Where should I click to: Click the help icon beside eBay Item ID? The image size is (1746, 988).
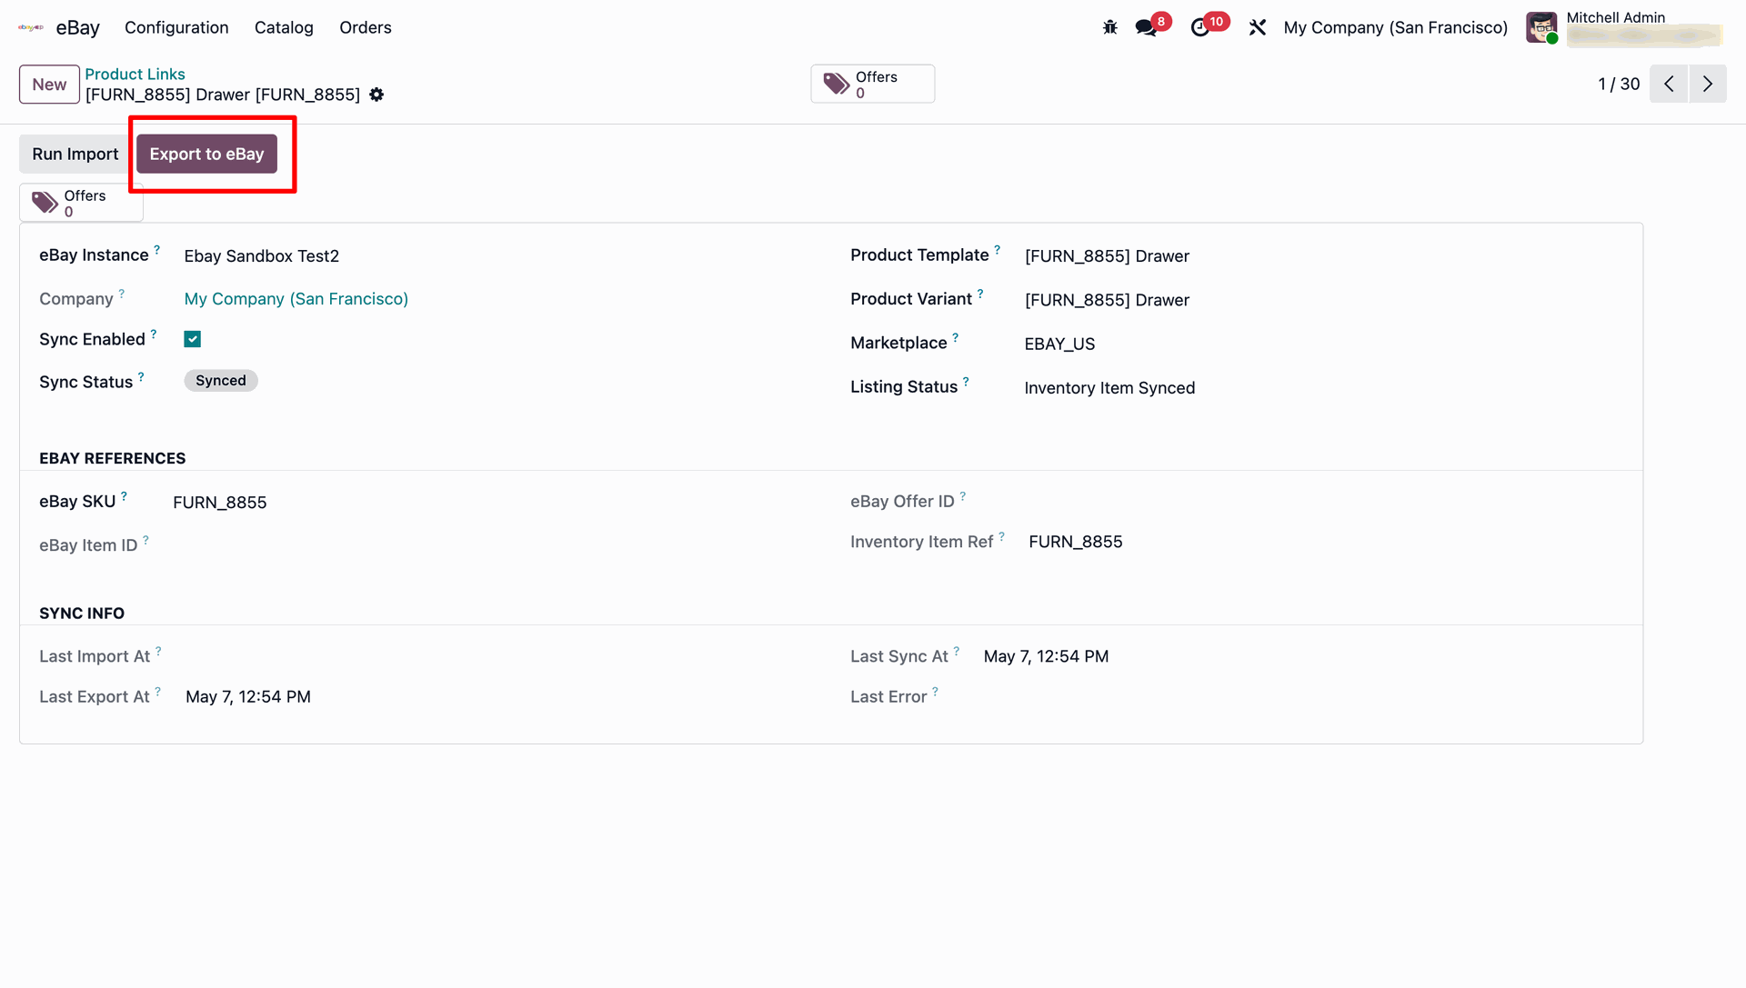coord(145,540)
